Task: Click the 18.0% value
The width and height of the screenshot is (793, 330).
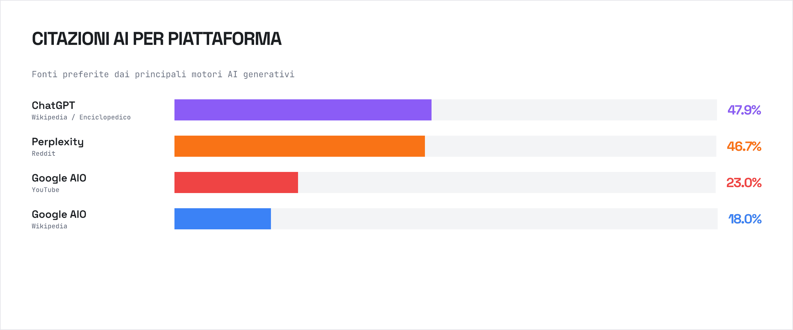Action: pyautogui.click(x=745, y=219)
